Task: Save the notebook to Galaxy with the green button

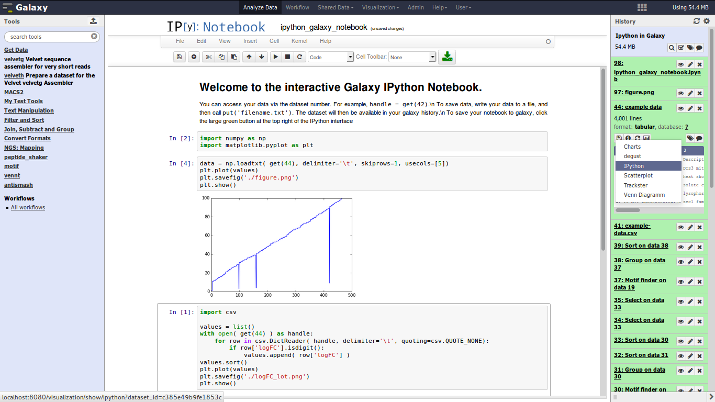Action: (x=447, y=57)
